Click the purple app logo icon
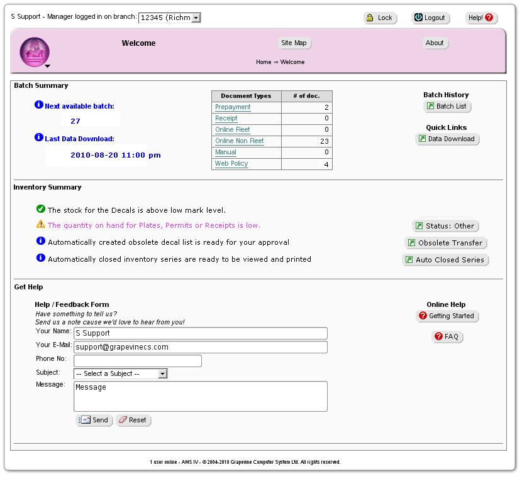The height and width of the screenshot is (477, 522). [x=35, y=51]
